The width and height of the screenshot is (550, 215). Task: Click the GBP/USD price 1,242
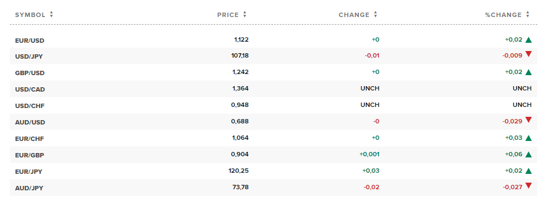[240, 72]
